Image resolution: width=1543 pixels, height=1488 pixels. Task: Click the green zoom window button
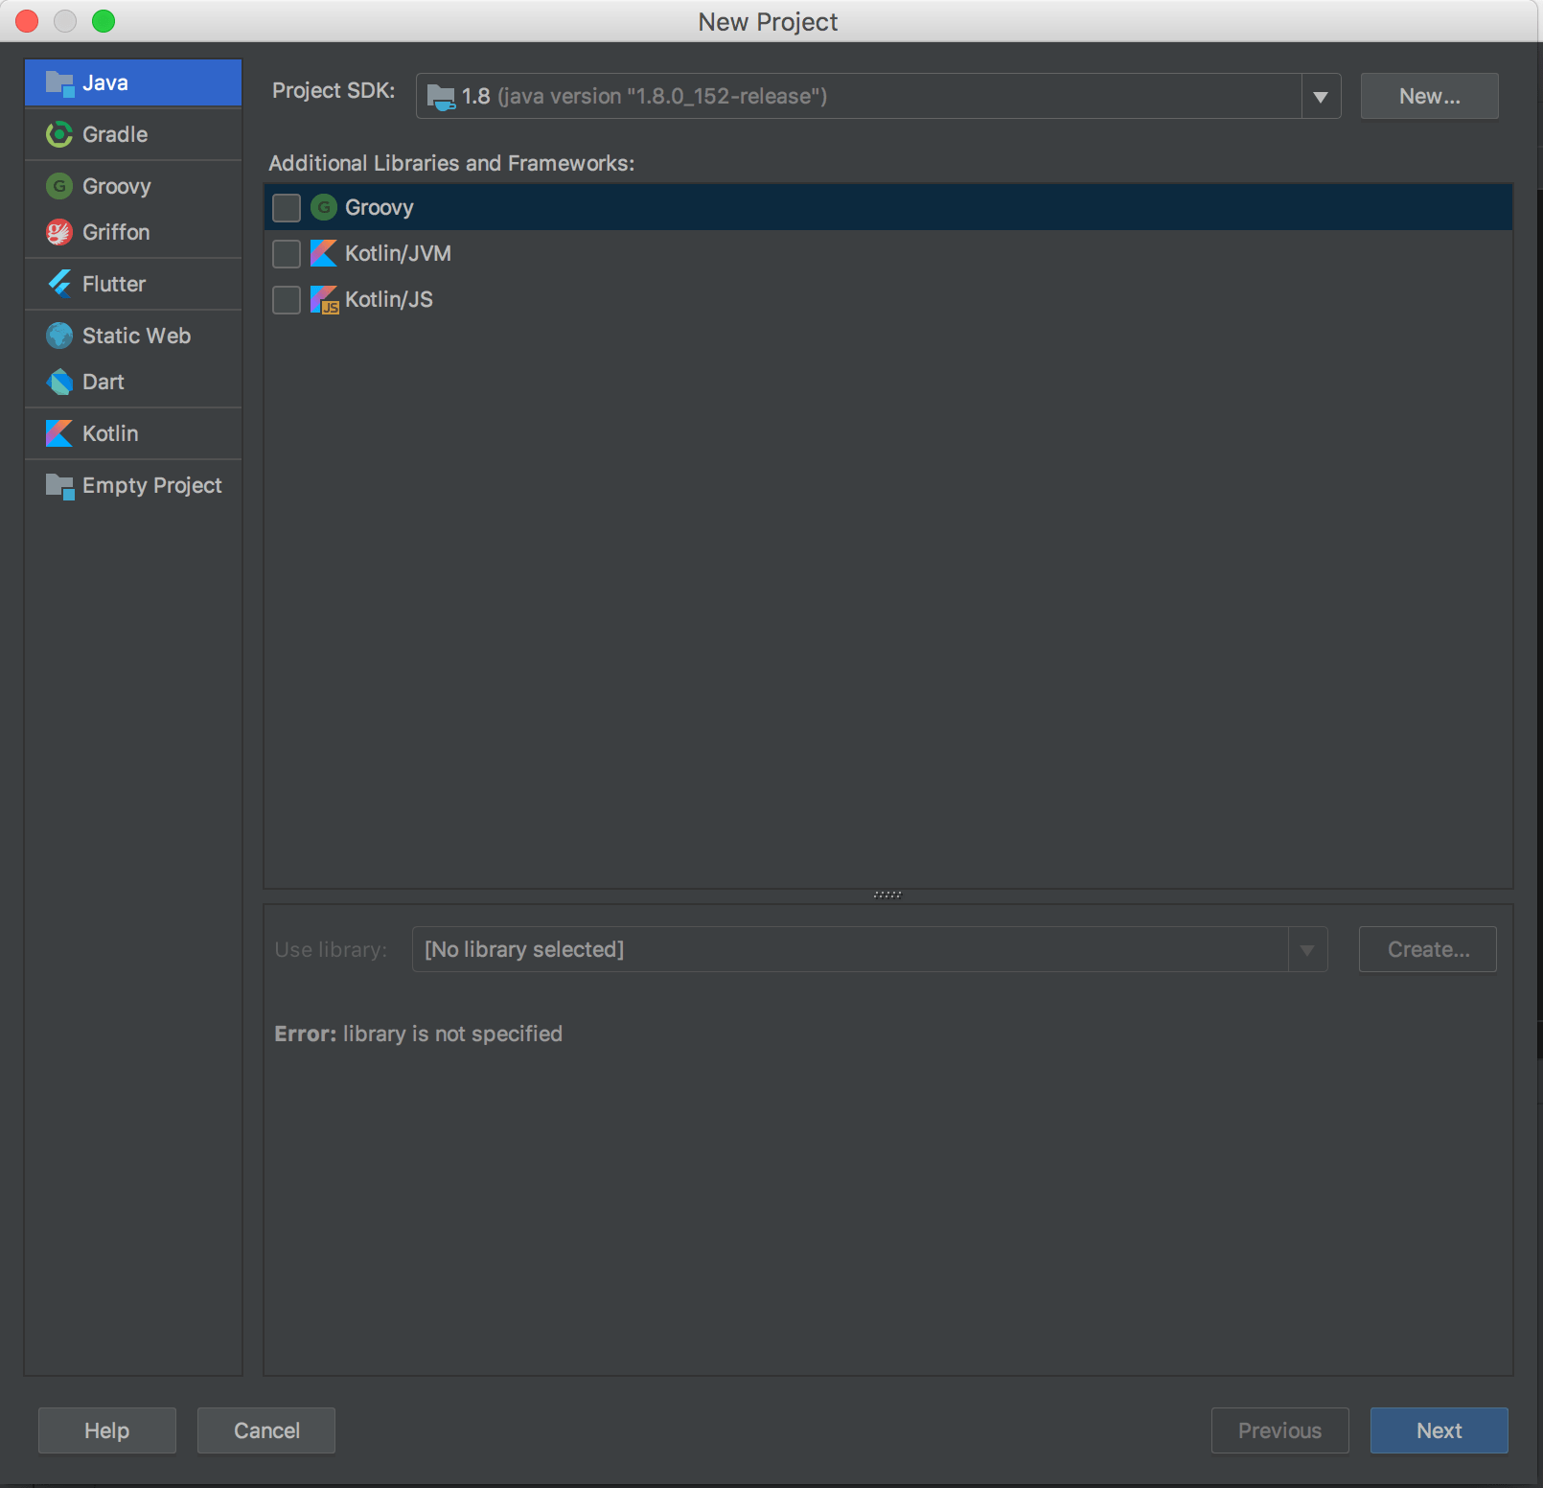pyautogui.click(x=104, y=21)
